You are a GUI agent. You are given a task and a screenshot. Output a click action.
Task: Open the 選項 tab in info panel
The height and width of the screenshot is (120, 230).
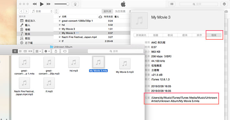pyautogui.click(x=185, y=35)
